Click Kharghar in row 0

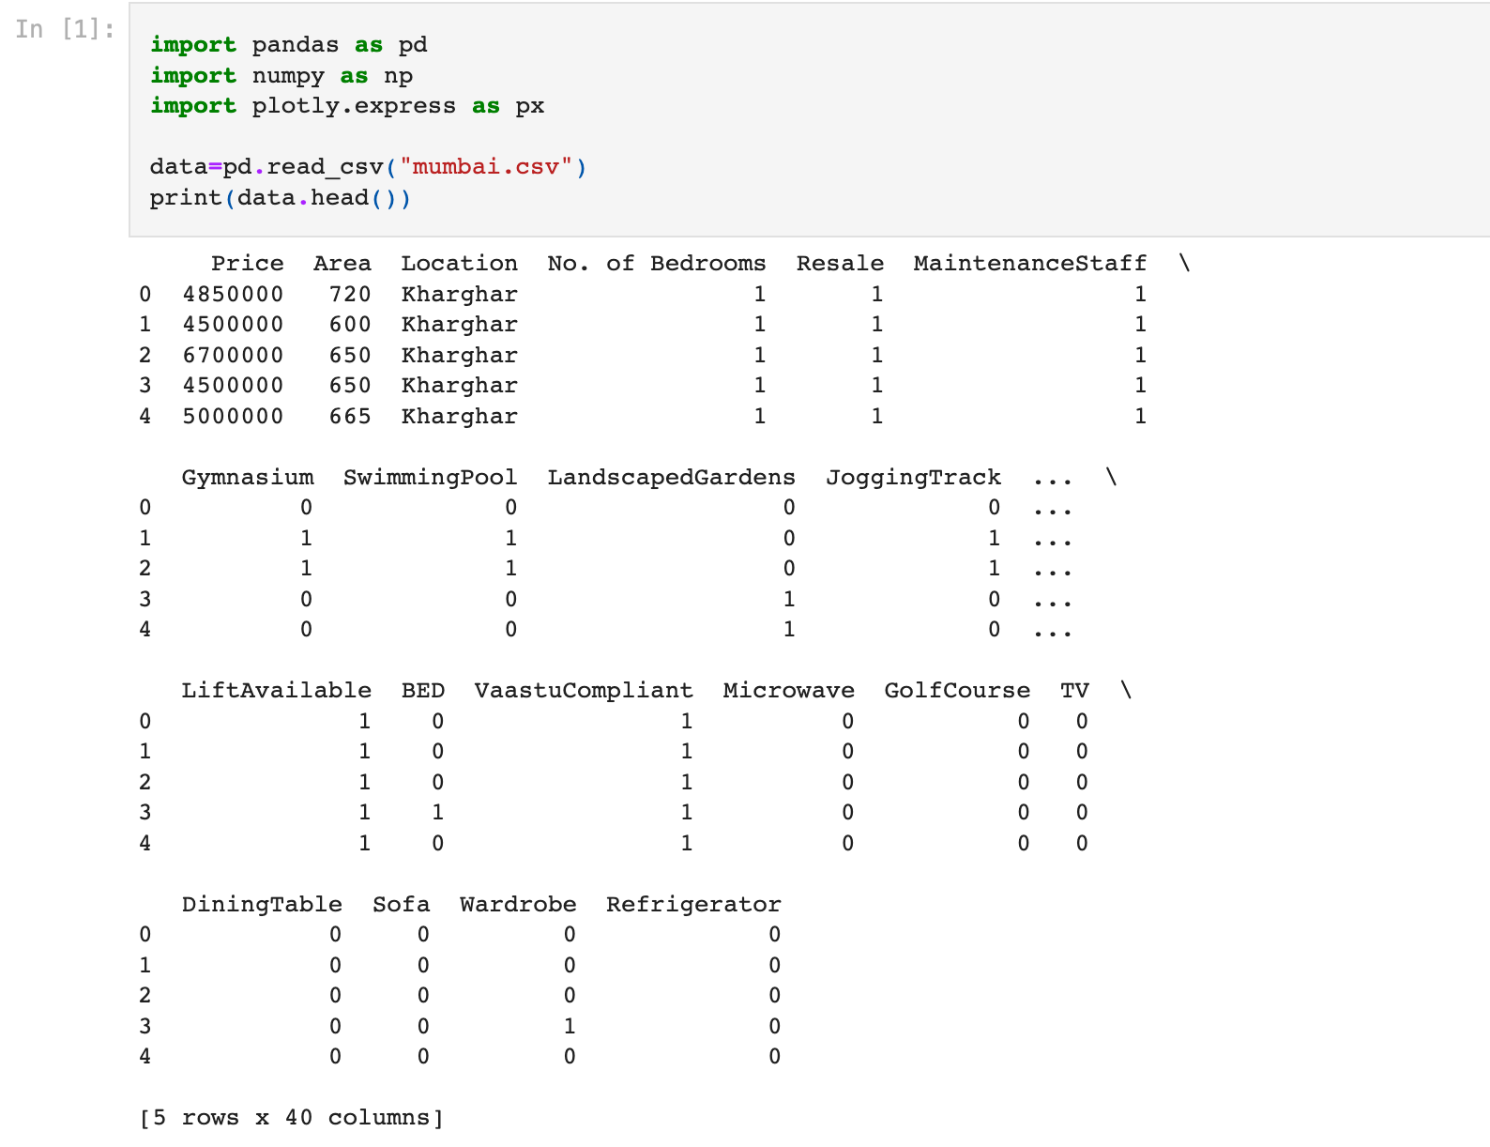click(x=460, y=295)
